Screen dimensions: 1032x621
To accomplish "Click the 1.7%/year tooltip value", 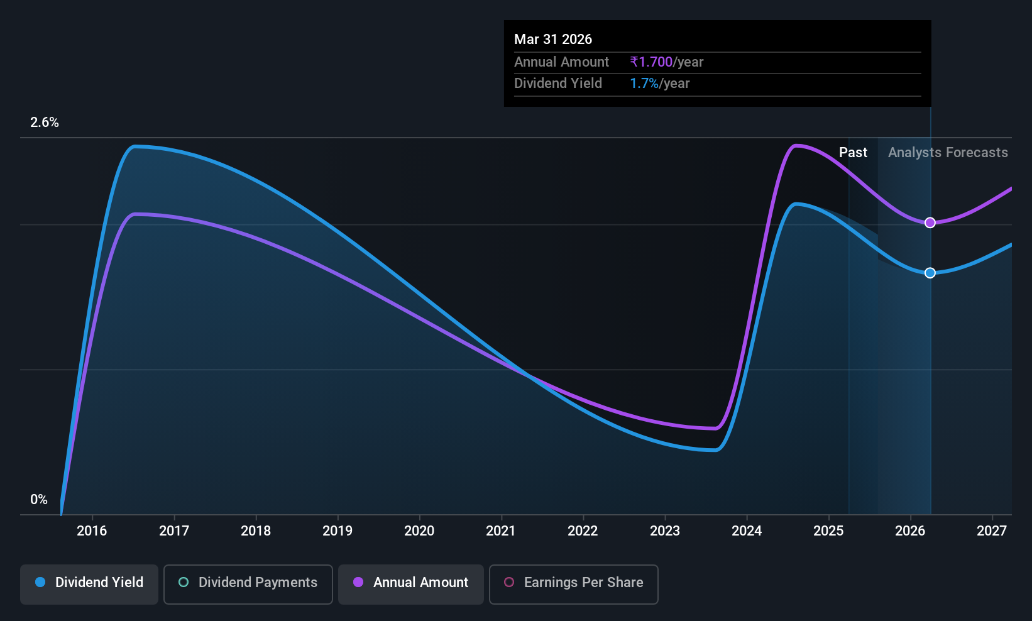I will (660, 84).
